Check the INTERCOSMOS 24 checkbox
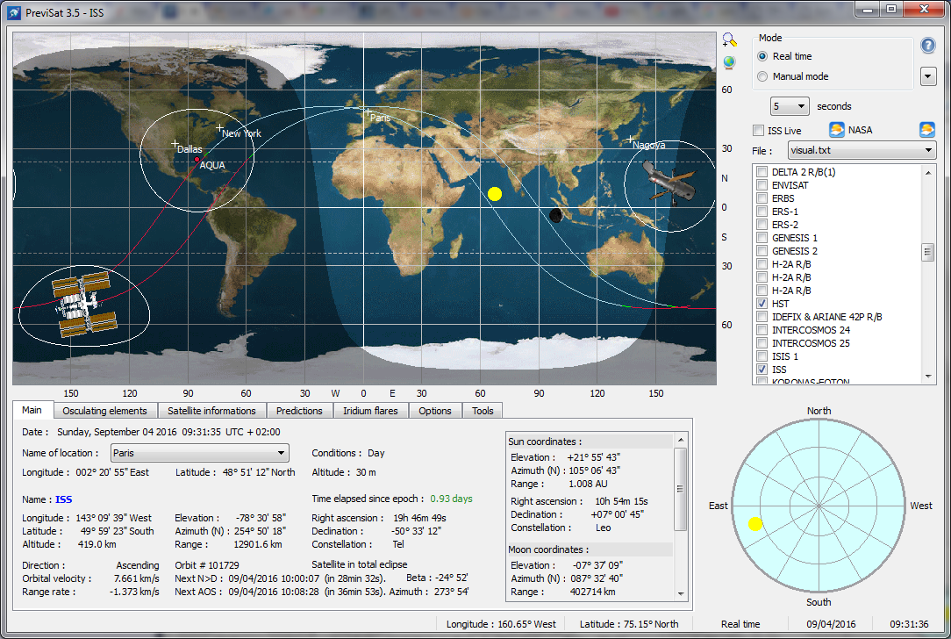The width and height of the screenshot is (951, 639). coord(762,329)
